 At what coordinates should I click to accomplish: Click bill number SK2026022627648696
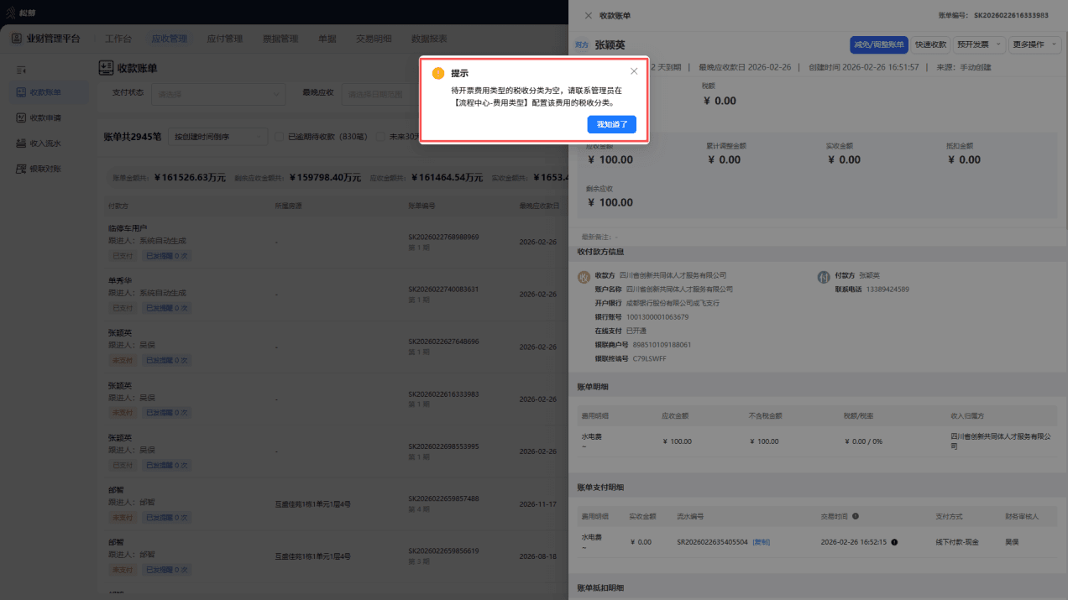443,342
